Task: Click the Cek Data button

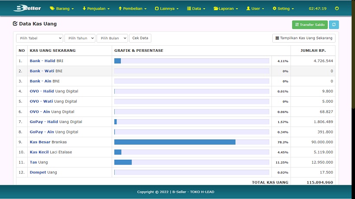Action: pyautogui.click(x=140, y=38)
